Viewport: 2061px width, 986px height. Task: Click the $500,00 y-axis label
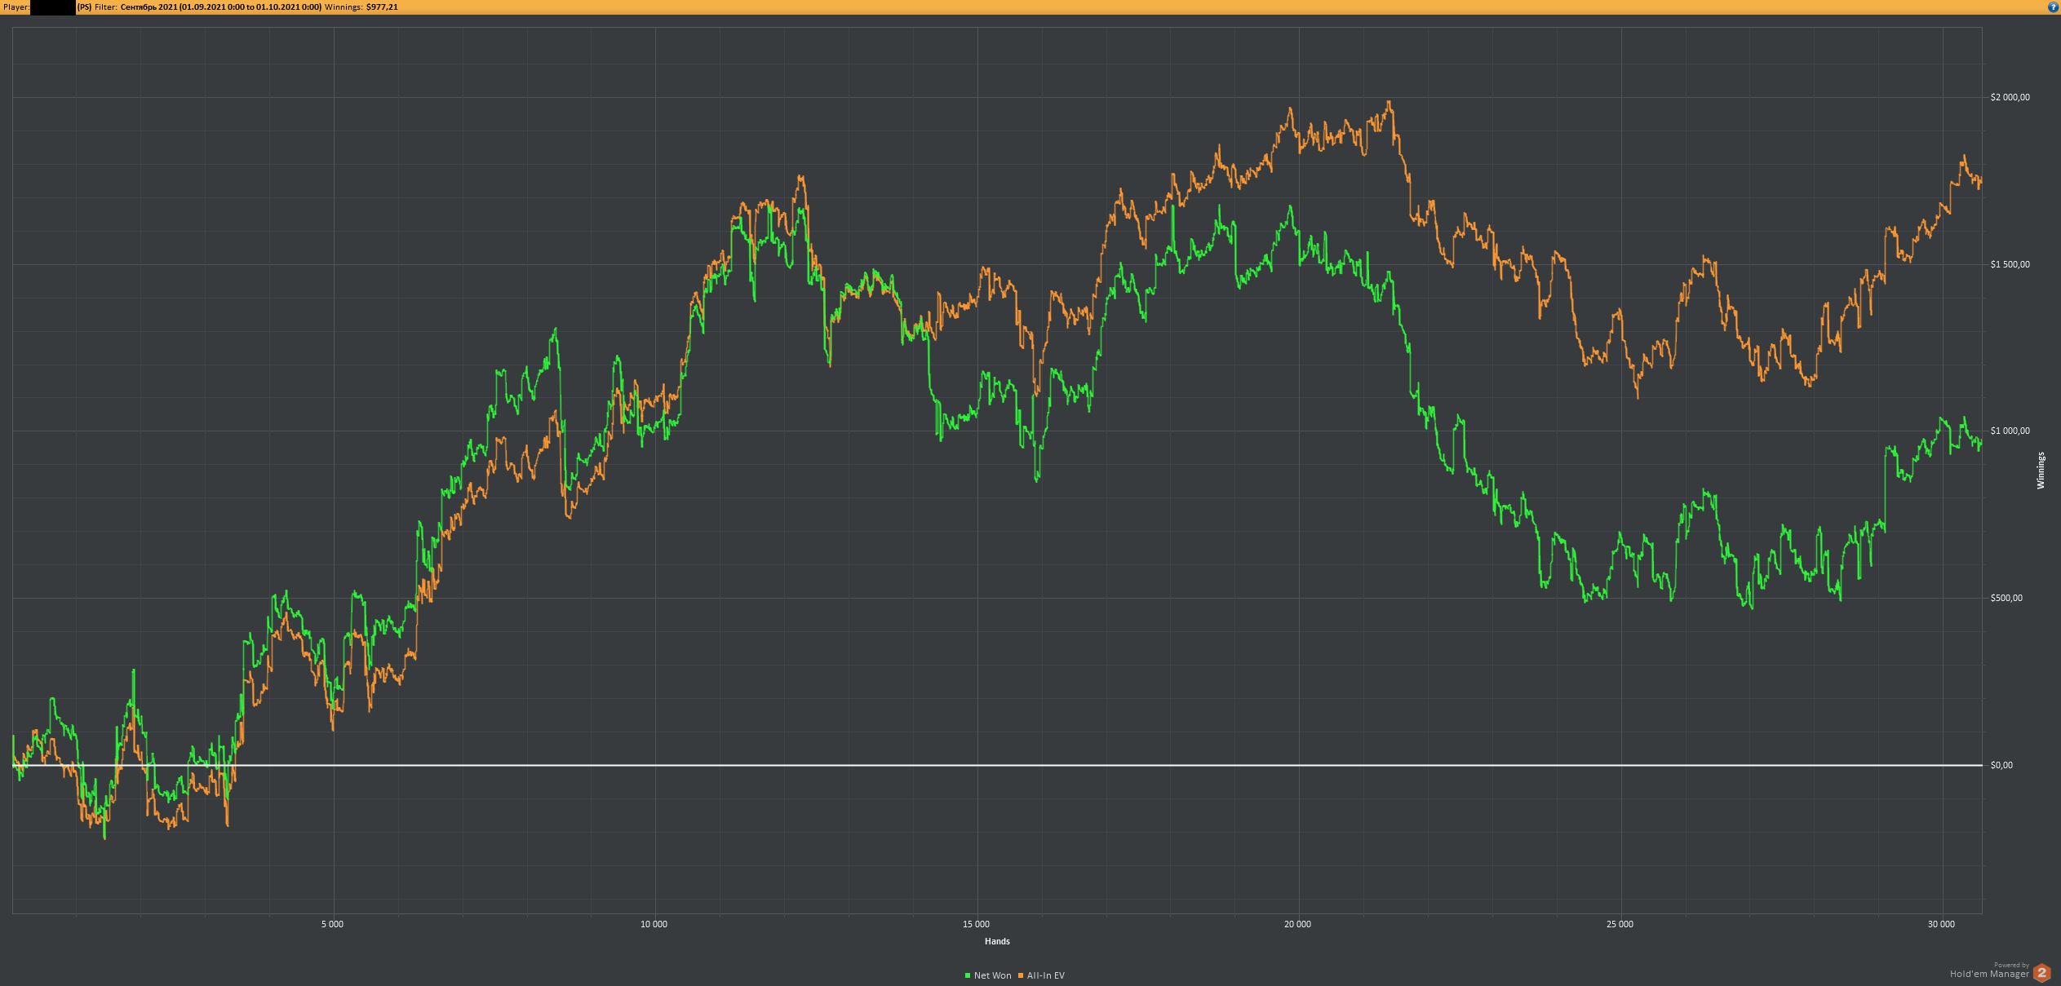2006,598
